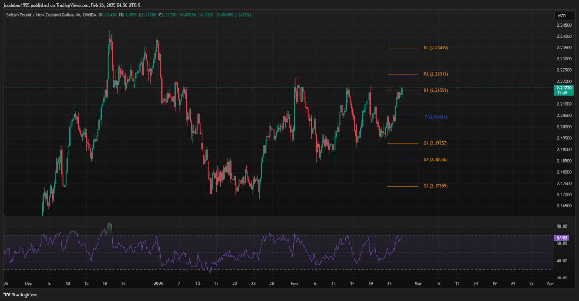Click the Mar label on the time axis

[418, 283]
